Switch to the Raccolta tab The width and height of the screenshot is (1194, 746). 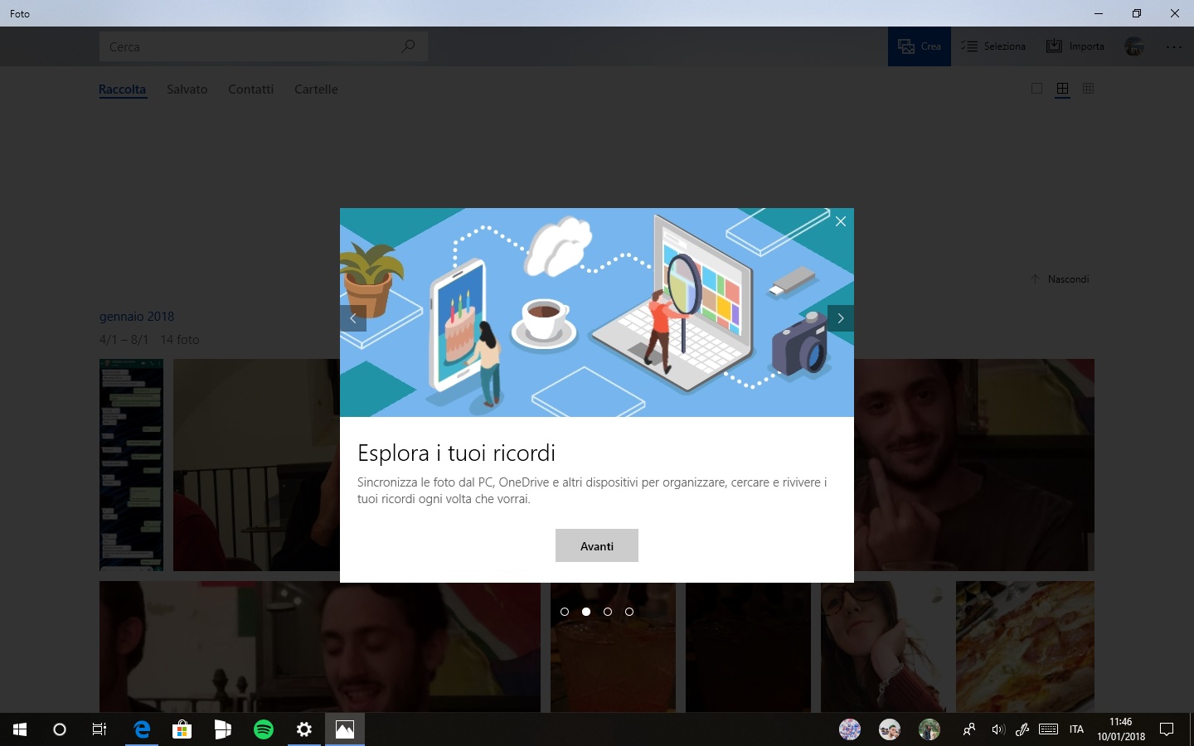122,90
